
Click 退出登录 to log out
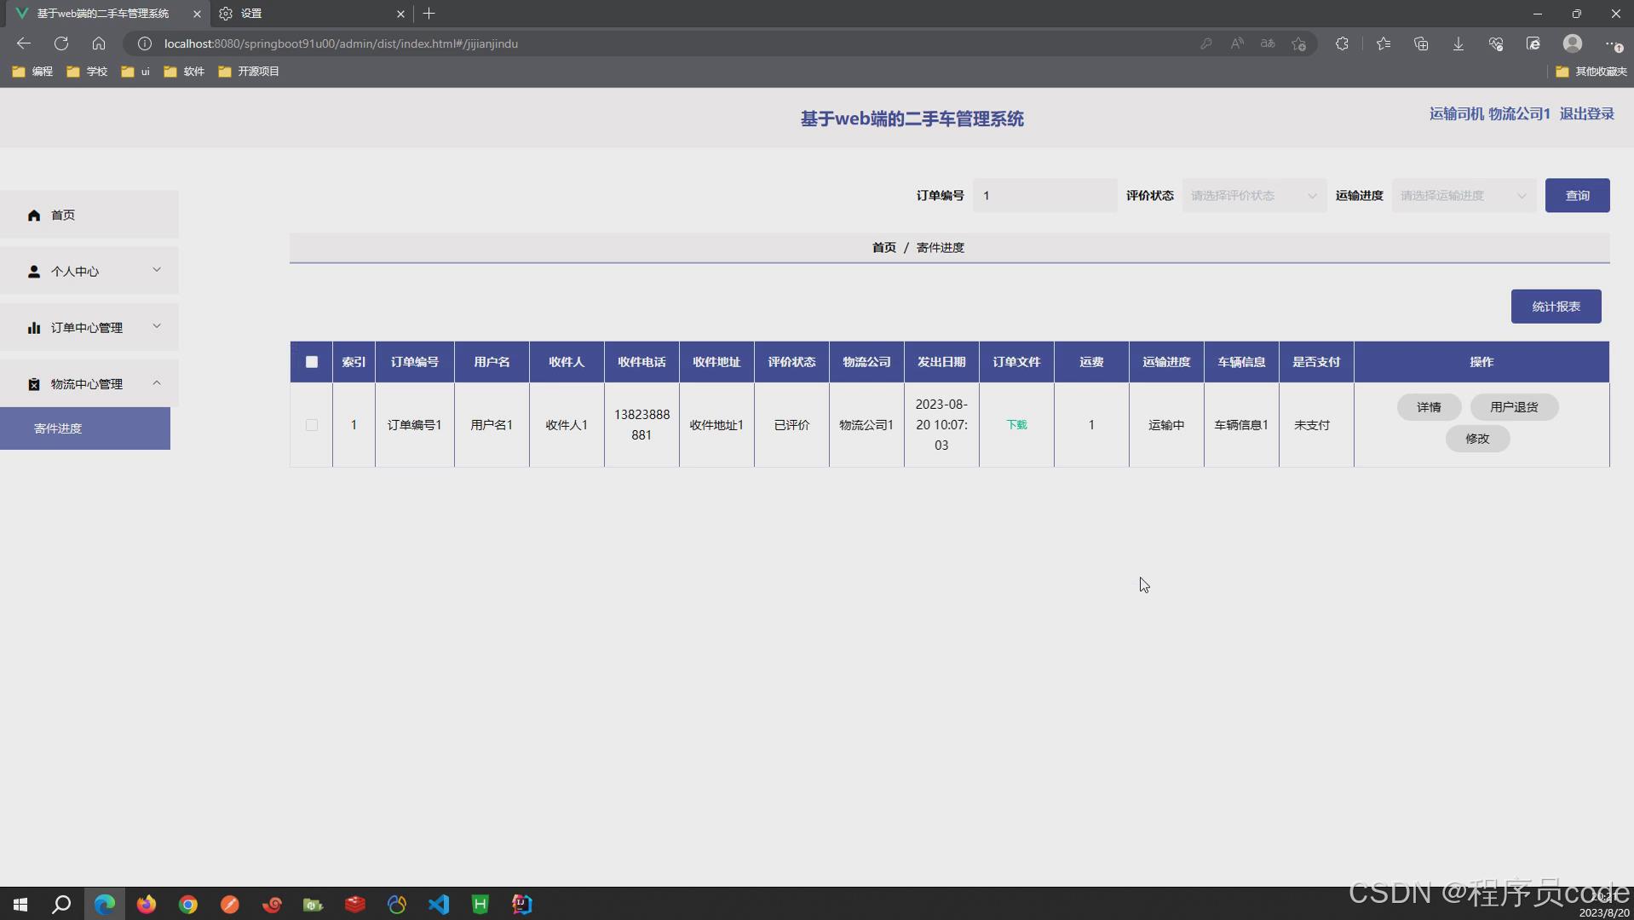coord(1586,114)
